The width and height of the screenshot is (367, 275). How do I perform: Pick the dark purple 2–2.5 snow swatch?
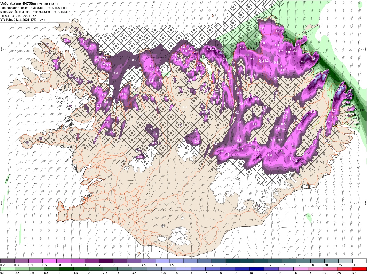pos(106,261)
